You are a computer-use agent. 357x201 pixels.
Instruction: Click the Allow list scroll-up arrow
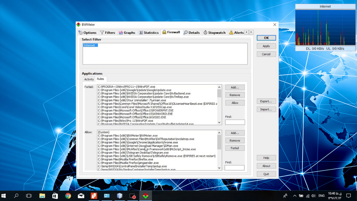tap(220, 133)
